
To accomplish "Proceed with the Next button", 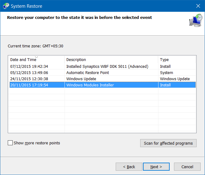I will click(x=156, y=167).
